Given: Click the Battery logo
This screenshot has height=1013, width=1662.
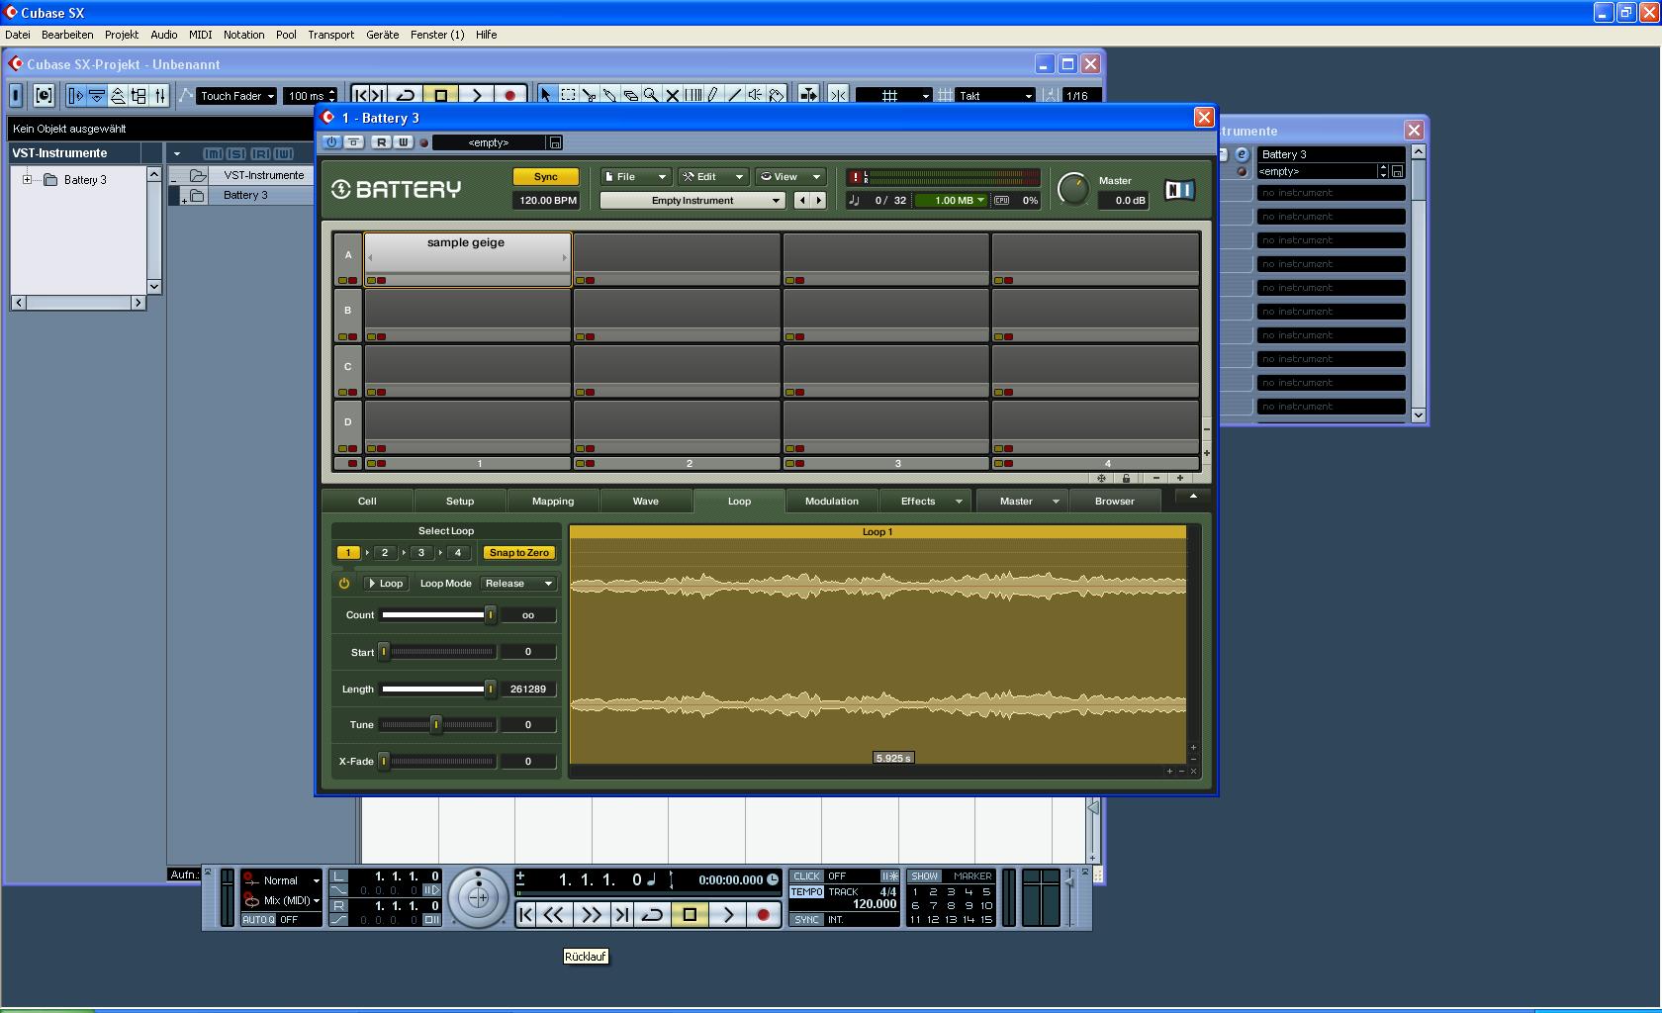Looking at the screenshot, I should 396,189.
